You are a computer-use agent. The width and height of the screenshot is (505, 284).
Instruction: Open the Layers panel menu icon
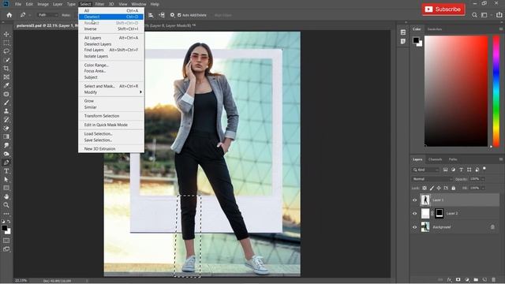501,159
